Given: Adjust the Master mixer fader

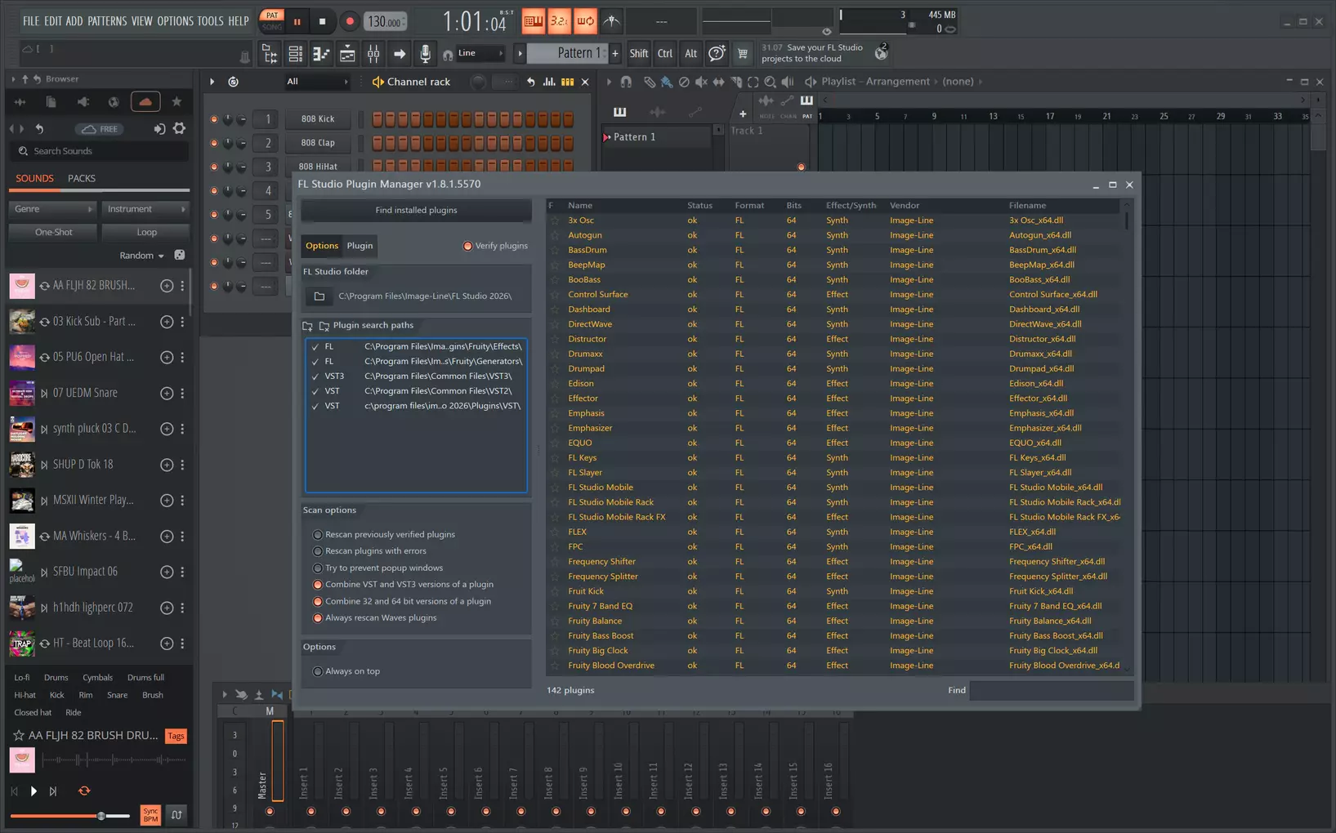Looking at the screenshot, I should (x=278, y=761).
